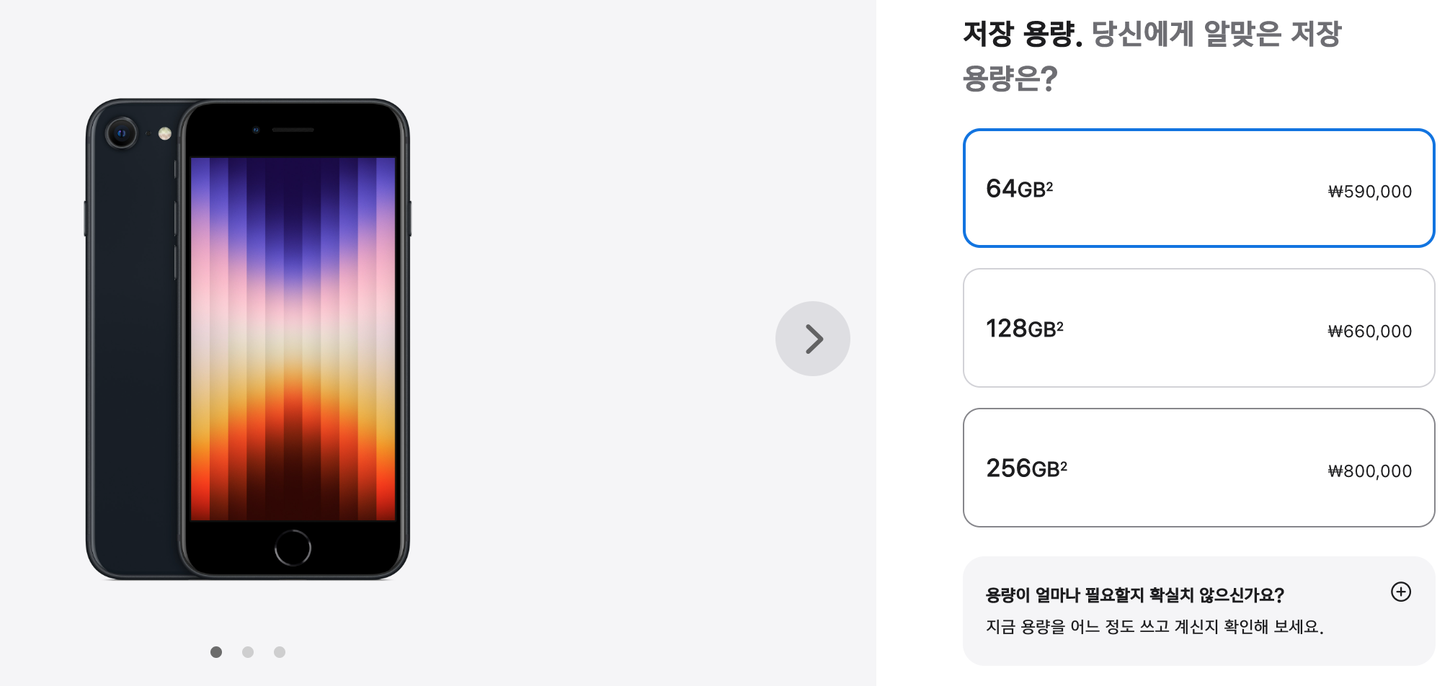Open footnote 2 next to 128GB
The height and width of the screenshot is (686, 1450).
(1059, 326)
